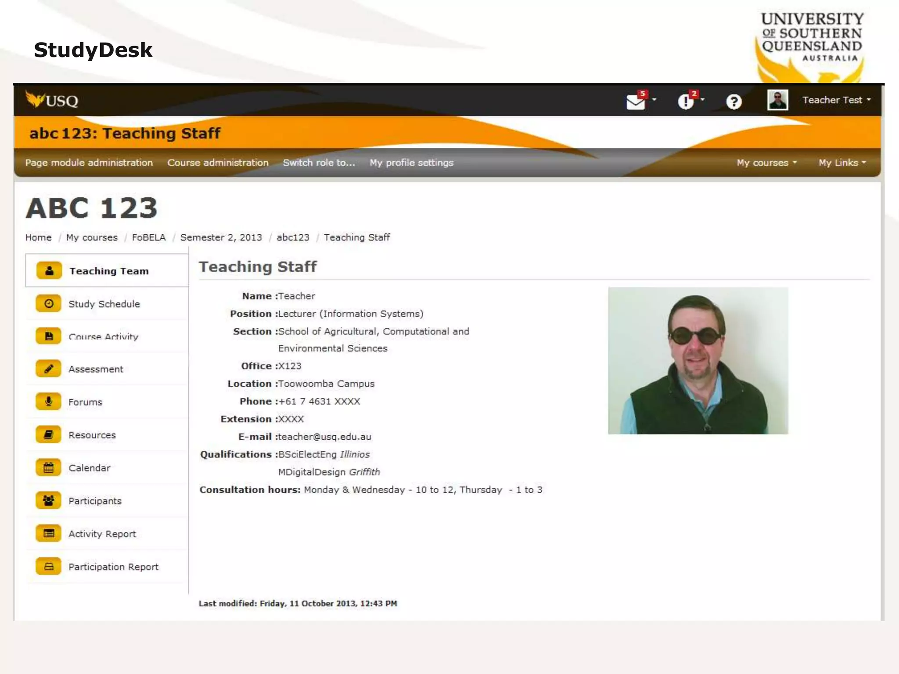Viewport: 899px width, 674px height.
Task: Click the Forums microphone icon
Action: [x=49, y=402]
